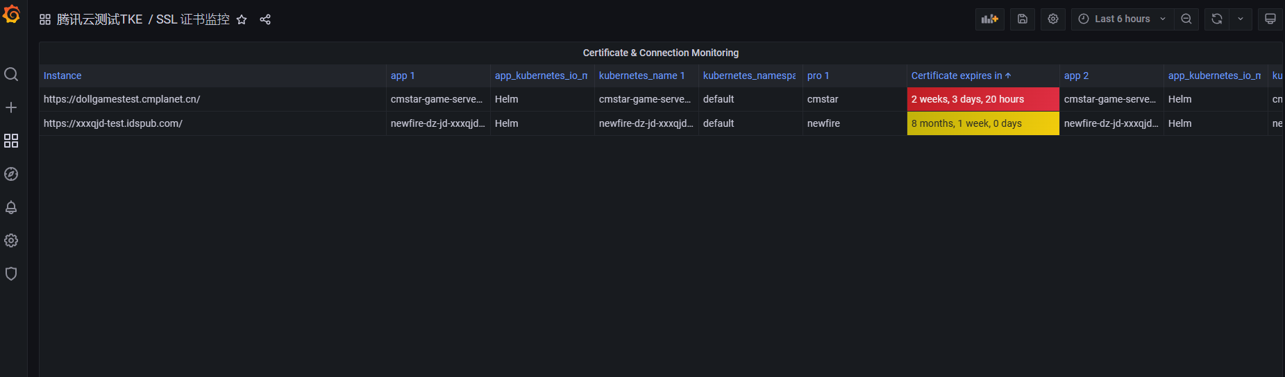Image resolution: width=1285 pixels, height=377 pixels.
Task: Open the Grafana home logo
Action: click(x=11, y=13)
